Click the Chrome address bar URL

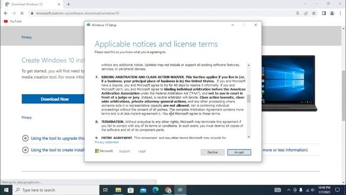[x=78, y=13]
